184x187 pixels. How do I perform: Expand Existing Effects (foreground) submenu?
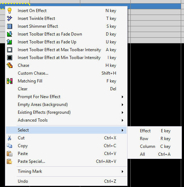[x=66, y=112]
